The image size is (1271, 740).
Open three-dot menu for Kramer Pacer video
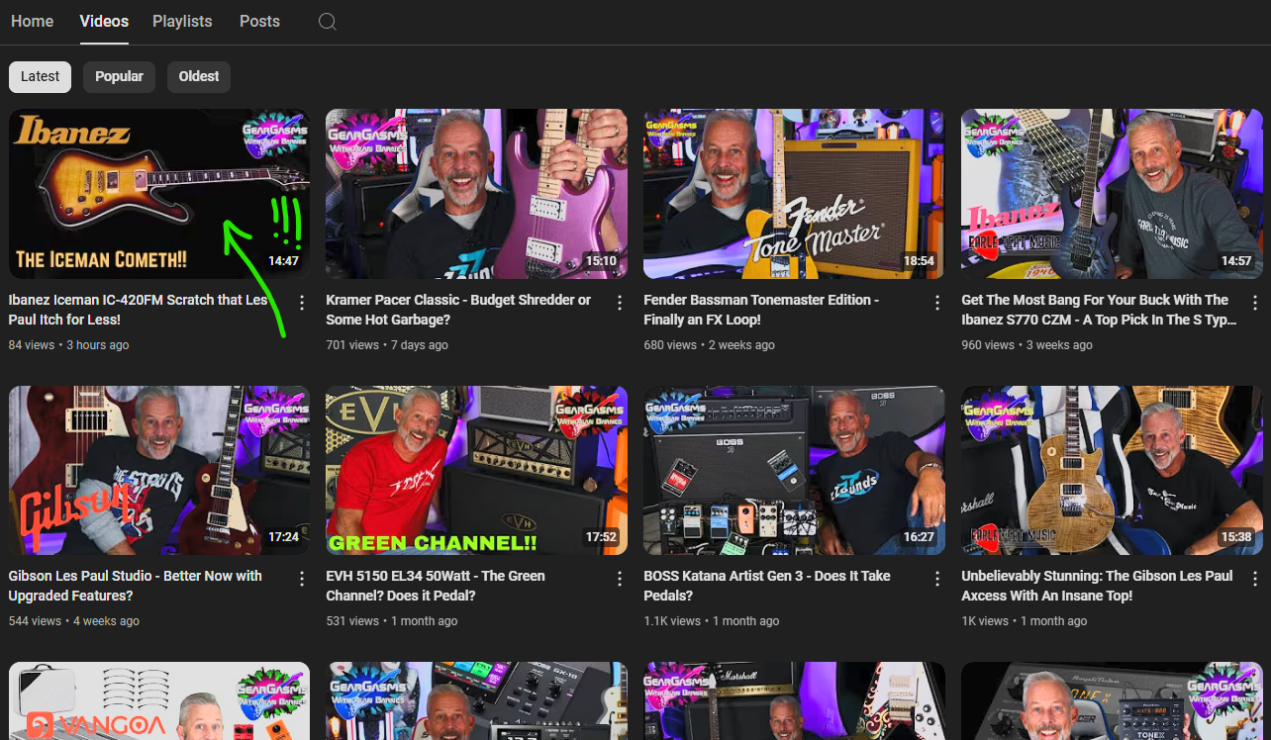click(x=620, y=302)
